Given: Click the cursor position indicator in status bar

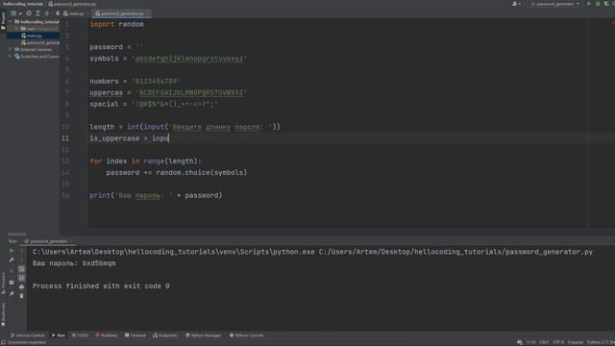Looking at the screenshot, I should click(530, 342).
